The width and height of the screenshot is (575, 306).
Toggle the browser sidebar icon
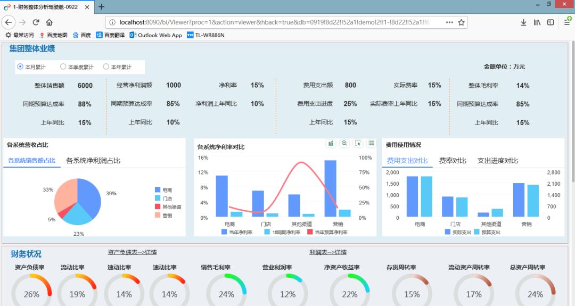pos(551,22)
